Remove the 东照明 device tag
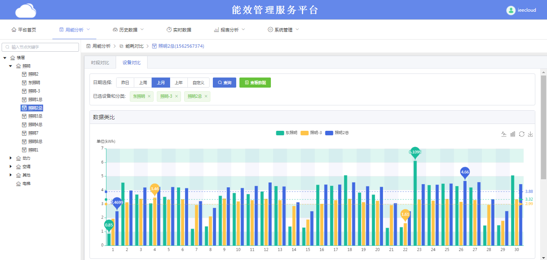 149,96
